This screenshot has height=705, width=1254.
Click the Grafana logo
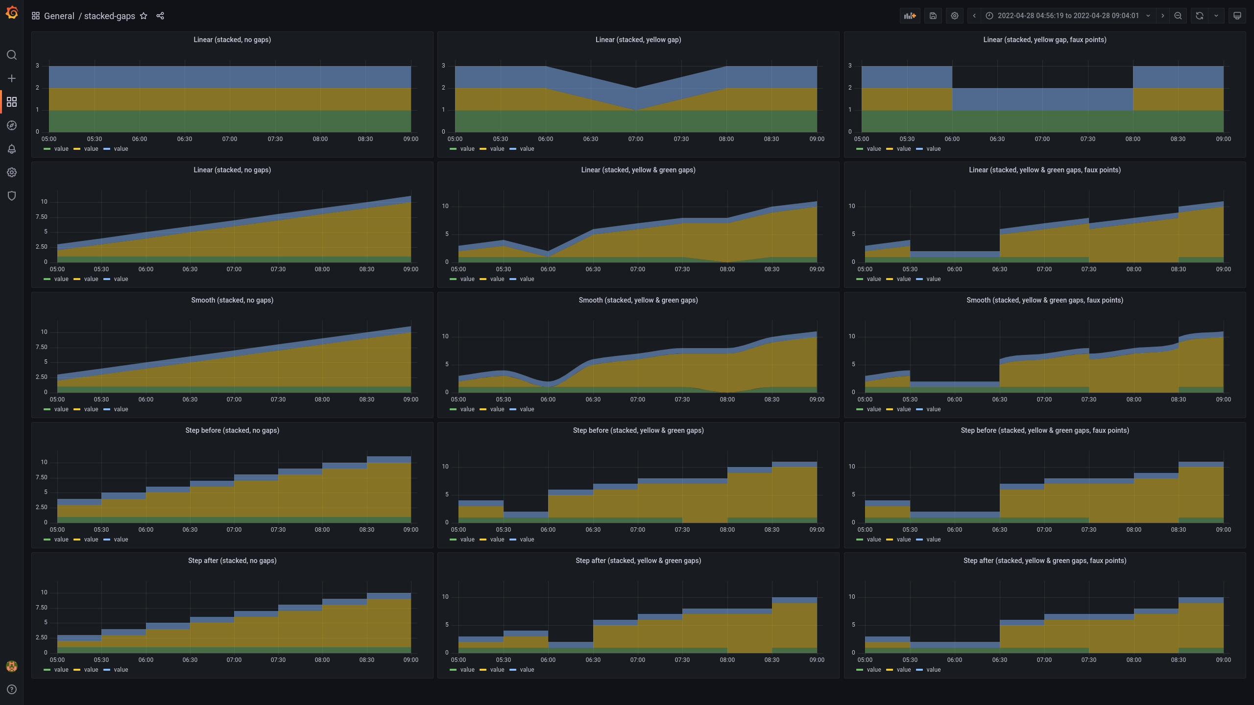pyautogui.click(x=12, y=12)
